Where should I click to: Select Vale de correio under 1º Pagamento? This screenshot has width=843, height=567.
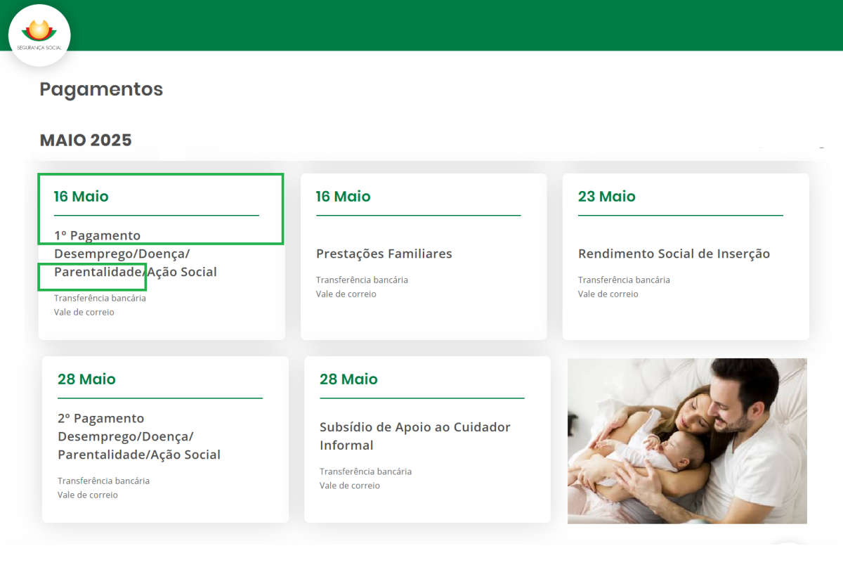pyautogui.click(x=84, y=312)
